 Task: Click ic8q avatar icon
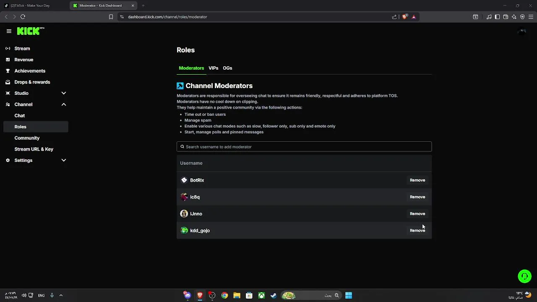184,197
